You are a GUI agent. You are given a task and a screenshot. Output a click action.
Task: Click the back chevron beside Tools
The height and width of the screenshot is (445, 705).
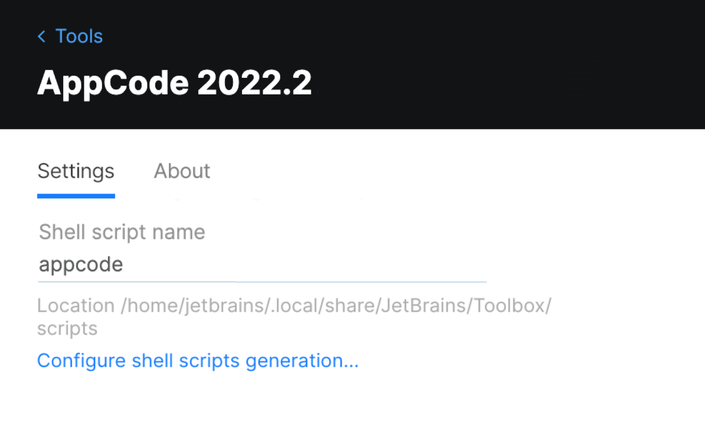(42, 36)
